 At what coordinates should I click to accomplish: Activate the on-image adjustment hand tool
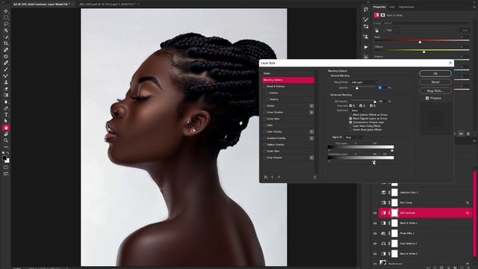point(376,31)
